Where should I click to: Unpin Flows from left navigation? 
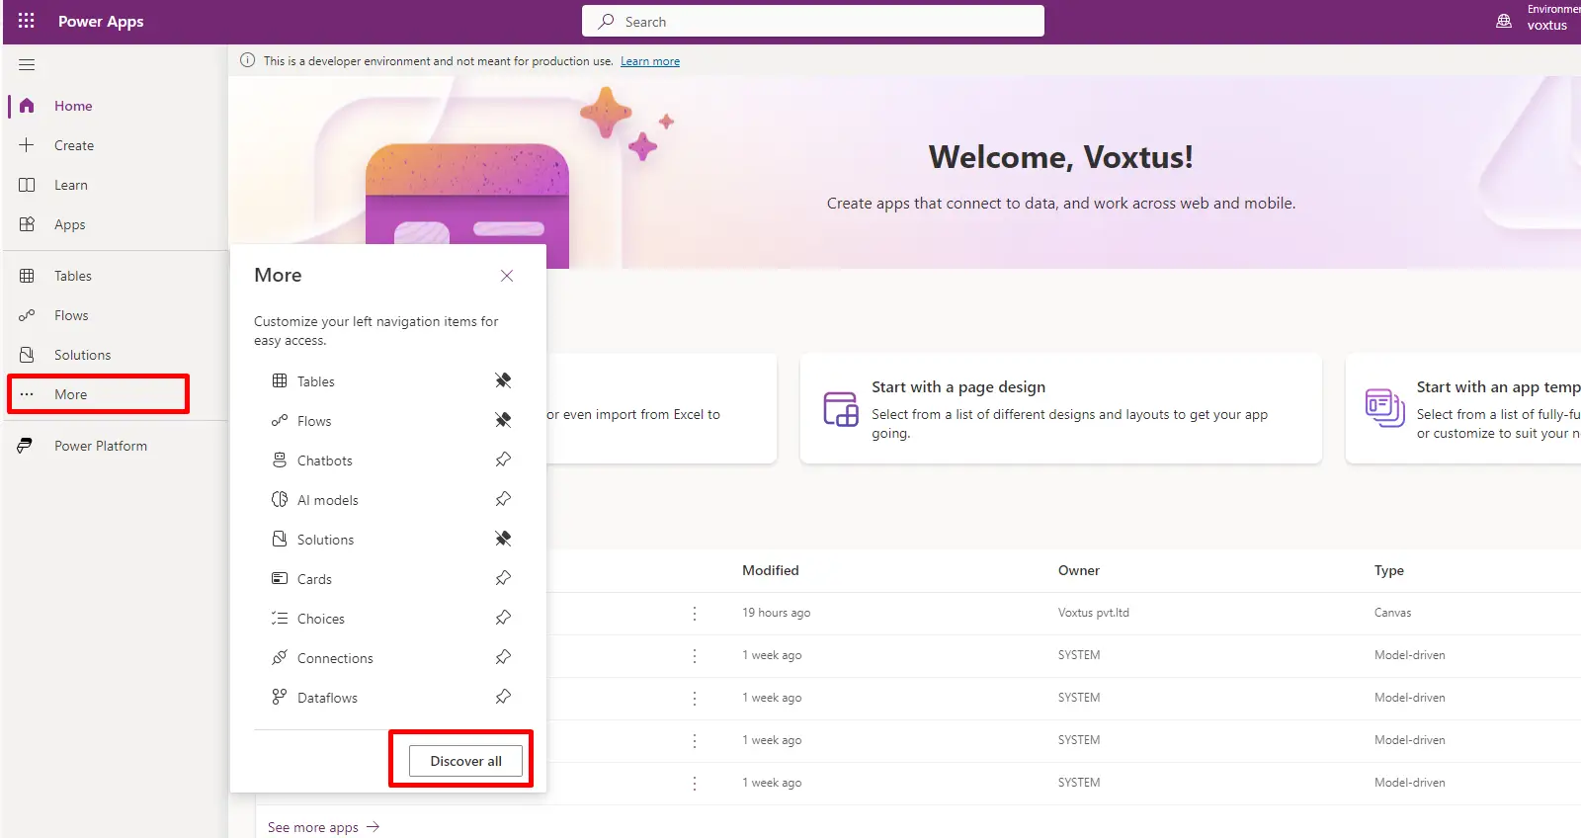pyautogui.click(x=503, y=420)
